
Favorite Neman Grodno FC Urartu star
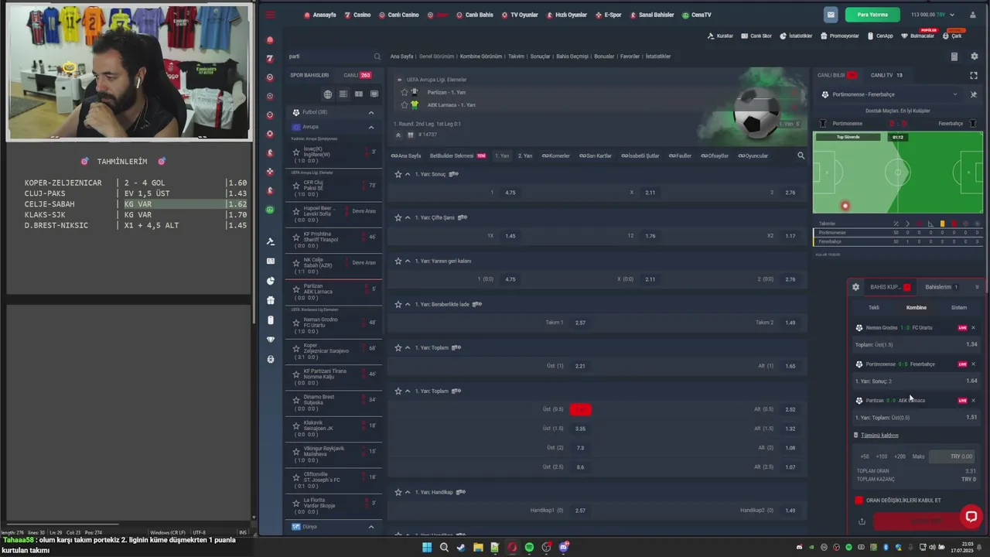tap(295, 323)
